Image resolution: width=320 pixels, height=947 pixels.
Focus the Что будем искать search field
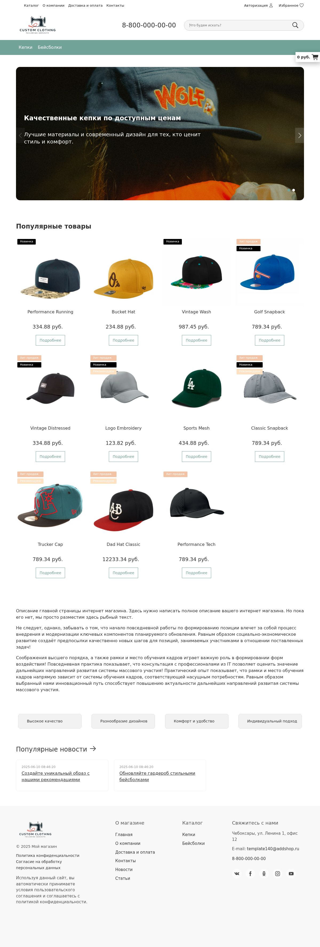[239, 25]
